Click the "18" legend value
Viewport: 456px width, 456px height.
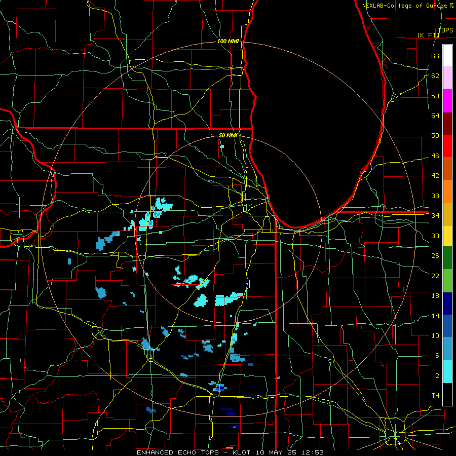435,296
